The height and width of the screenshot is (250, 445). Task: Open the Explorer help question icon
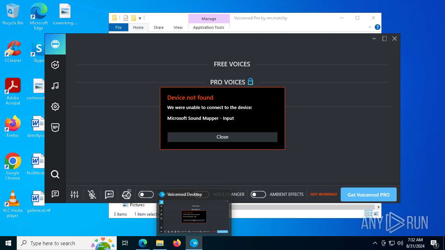(x=378, y=27)
